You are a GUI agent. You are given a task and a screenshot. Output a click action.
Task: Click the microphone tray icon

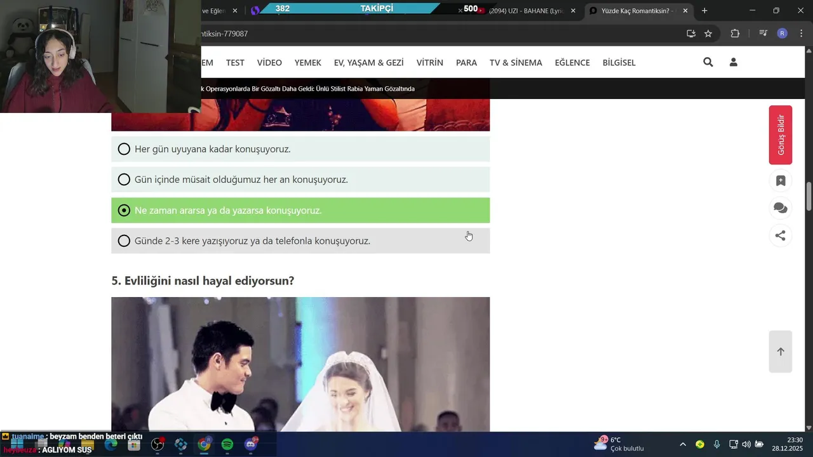[716, 444]
